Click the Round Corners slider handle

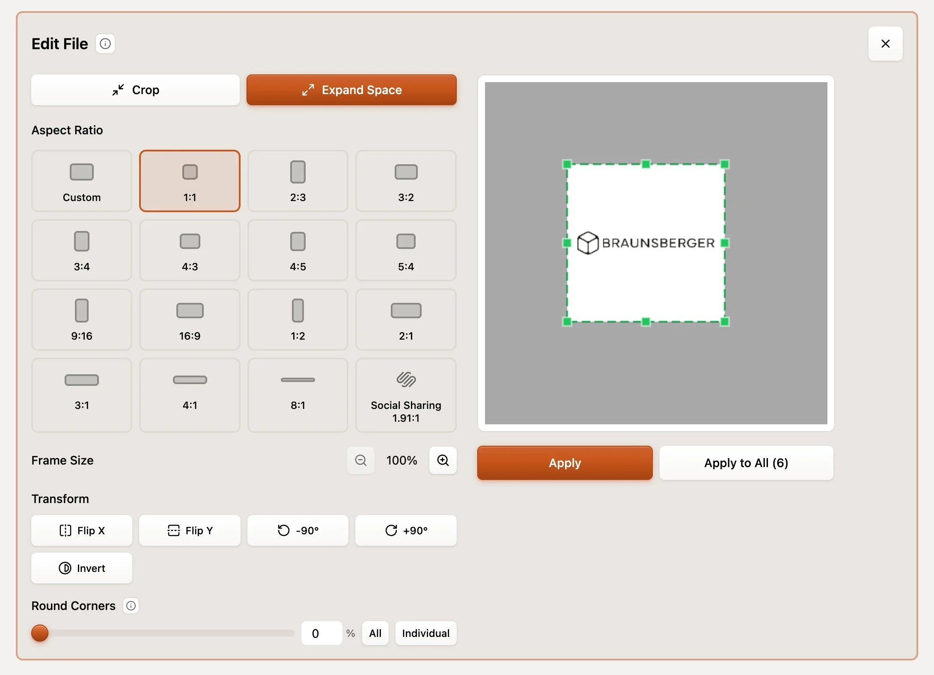click(40, 633)
